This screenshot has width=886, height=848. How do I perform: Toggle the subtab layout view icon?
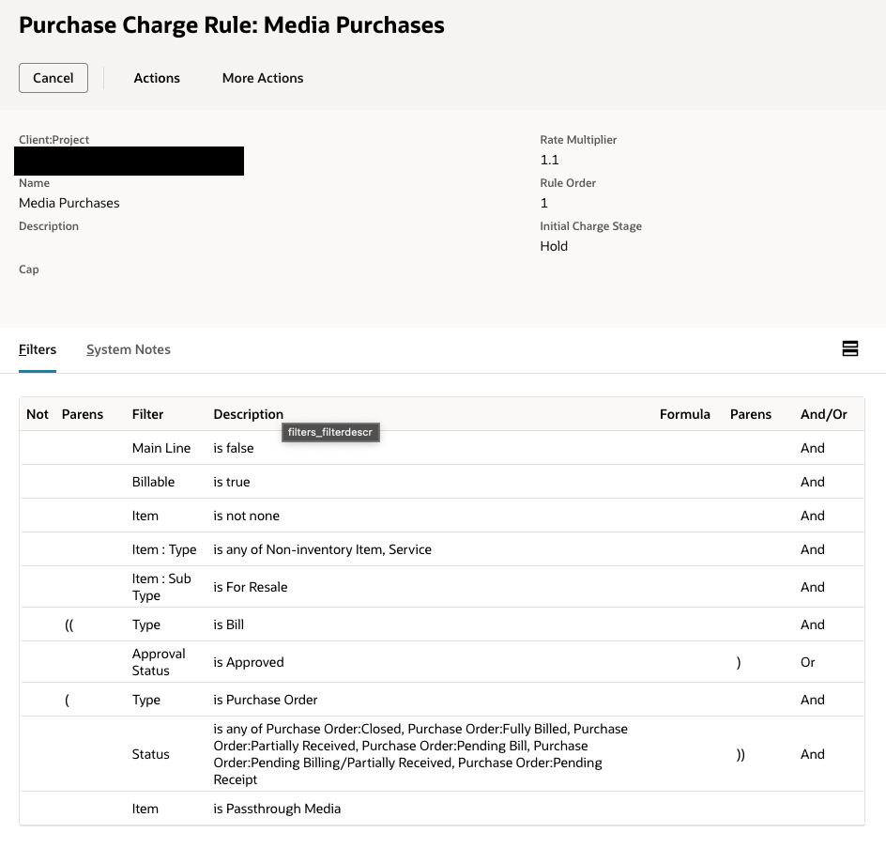coord(849,348)
